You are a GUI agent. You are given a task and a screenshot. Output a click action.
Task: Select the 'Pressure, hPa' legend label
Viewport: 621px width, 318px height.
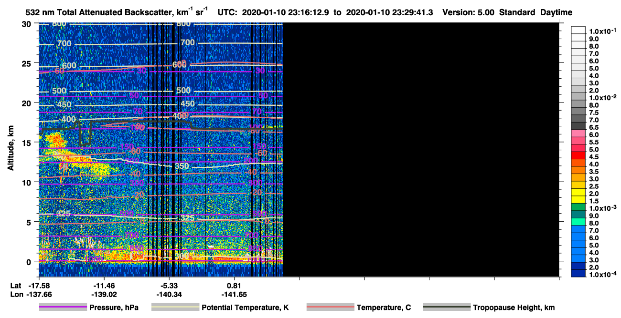tap(114, 308)
